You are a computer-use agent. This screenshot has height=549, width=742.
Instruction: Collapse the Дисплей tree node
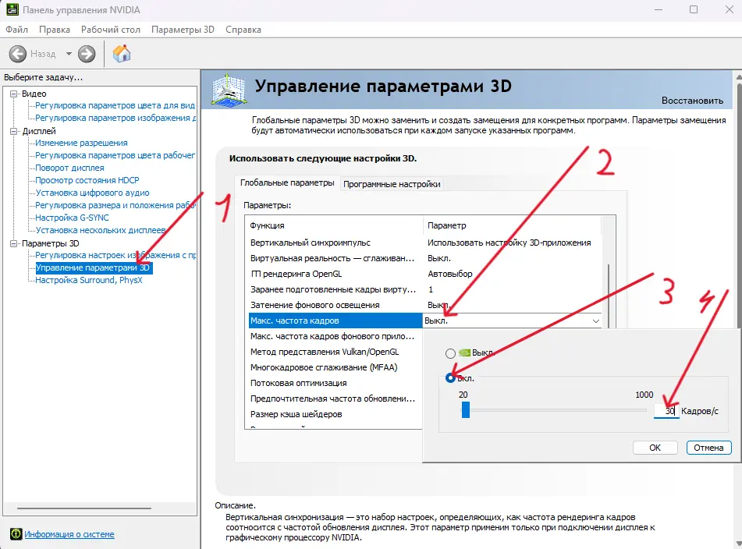coord(14,131)
